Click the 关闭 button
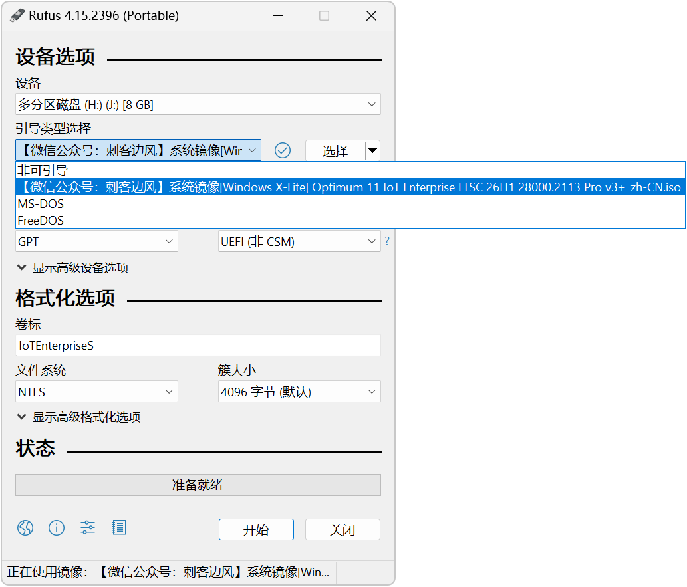687x587 pixels. coord(343,530)
